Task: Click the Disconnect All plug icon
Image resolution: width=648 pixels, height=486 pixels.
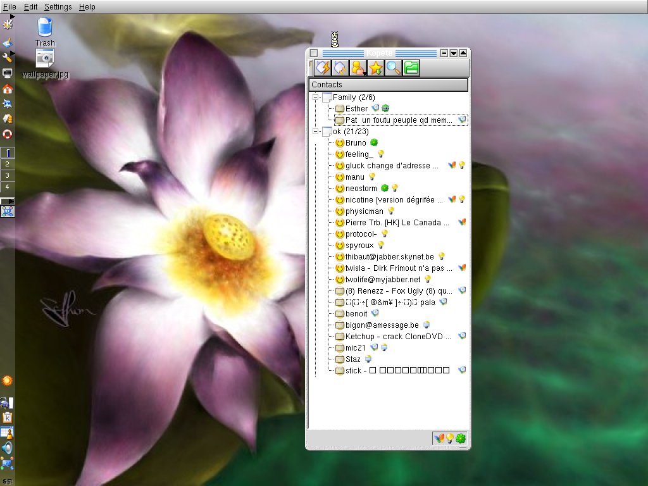Action: click(340, 68)
